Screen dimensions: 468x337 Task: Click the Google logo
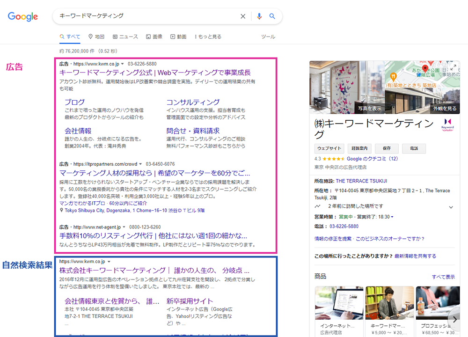click(22, 16)
